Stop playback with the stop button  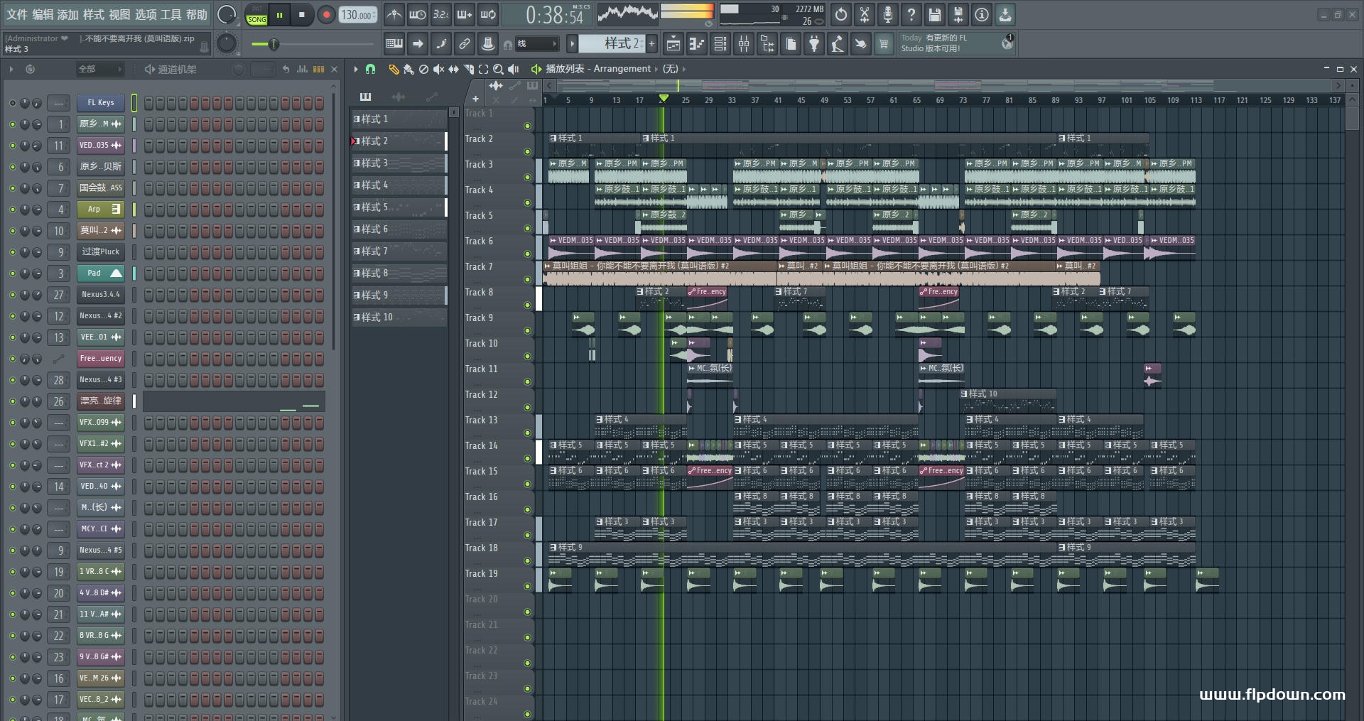coord(302,15)
